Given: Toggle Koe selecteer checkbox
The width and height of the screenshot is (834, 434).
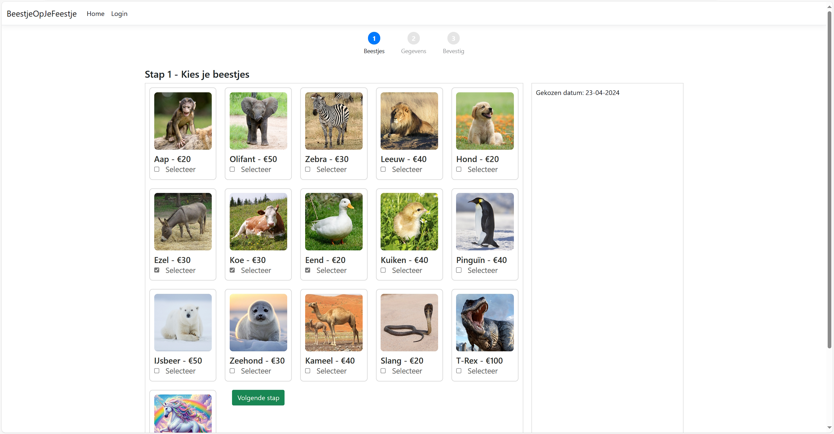Looking at the screenshot, I should [x=233, y=270].
